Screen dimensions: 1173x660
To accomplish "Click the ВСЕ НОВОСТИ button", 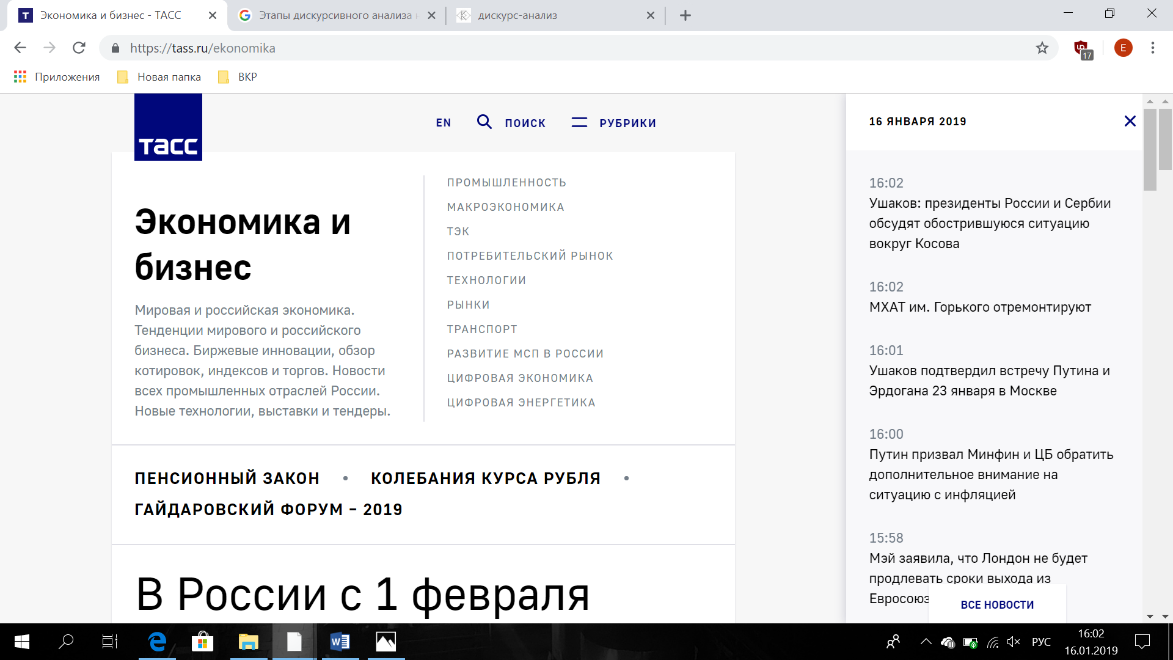I will click(997, 604).
